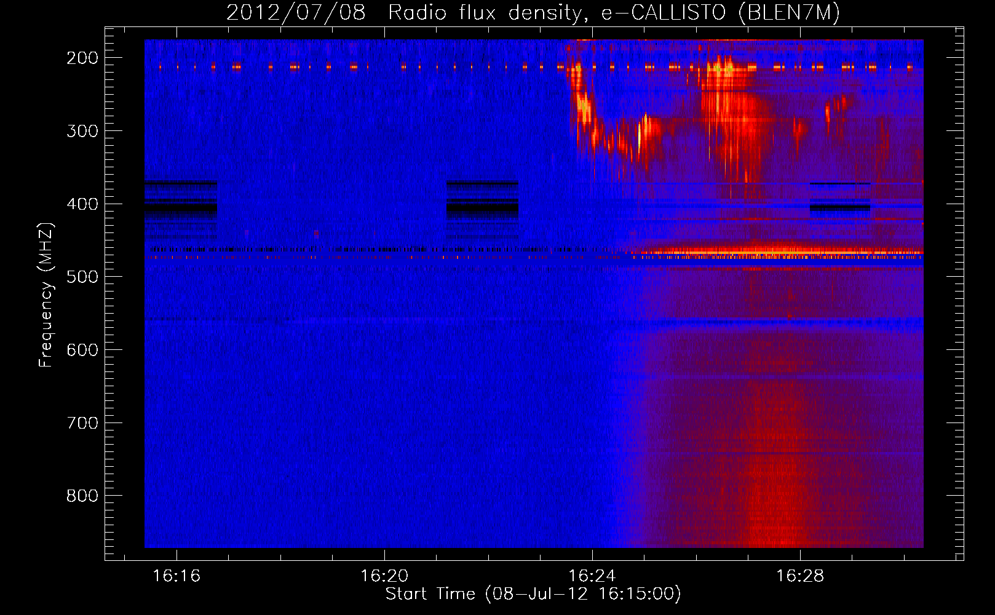Click the 400 frequency tick label
This screenshot has height=615, width=995.
point(82,204)
